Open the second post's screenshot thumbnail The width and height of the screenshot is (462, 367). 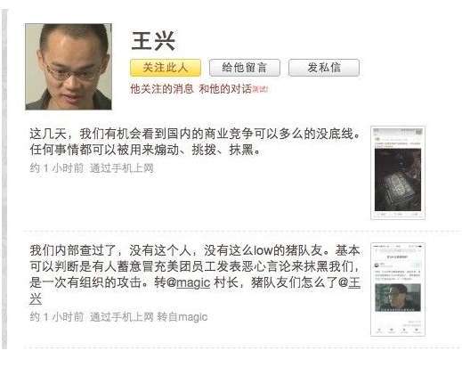point(398,290)
